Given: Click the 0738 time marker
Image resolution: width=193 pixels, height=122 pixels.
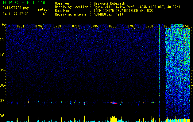Looking at the screenshot, I should 149,26.
